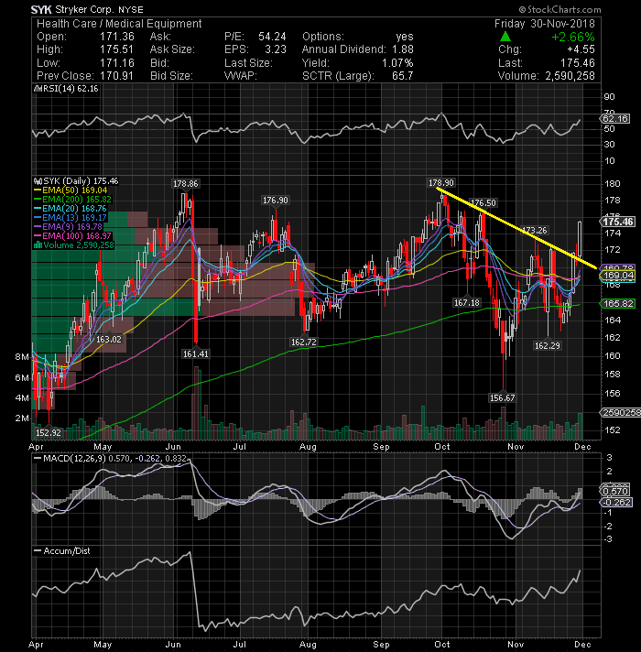Click the EMA(50) 169.04 legend entry

[75, 190]
